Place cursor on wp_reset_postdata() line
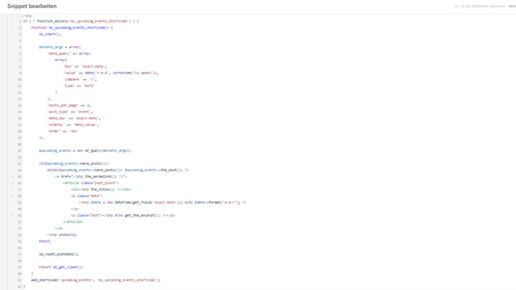This screenshot has width=516, height=290. 58,254
